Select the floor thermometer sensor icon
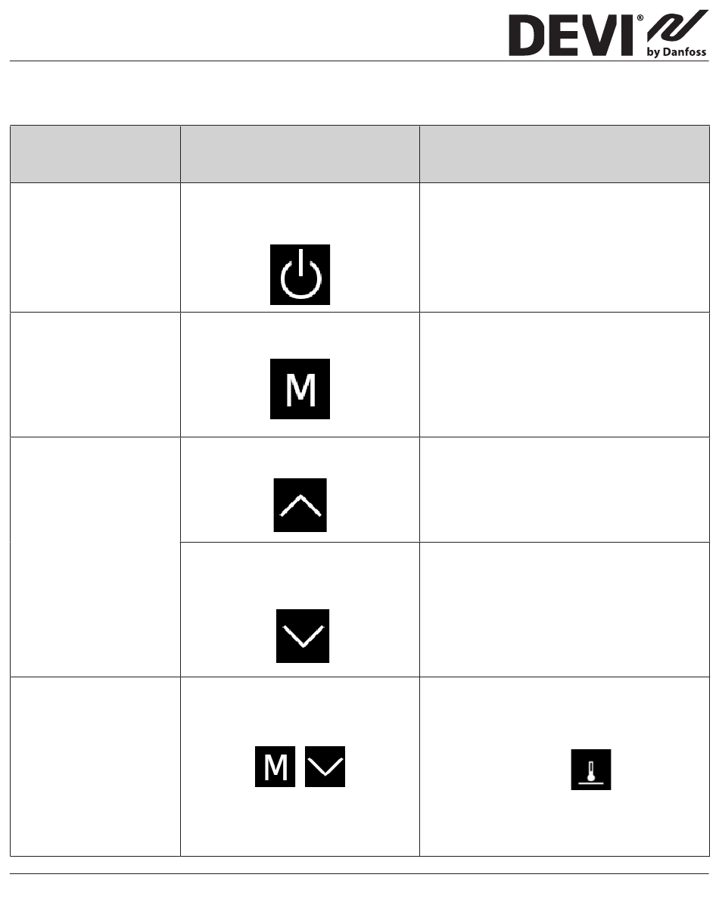 pos(591,771)
